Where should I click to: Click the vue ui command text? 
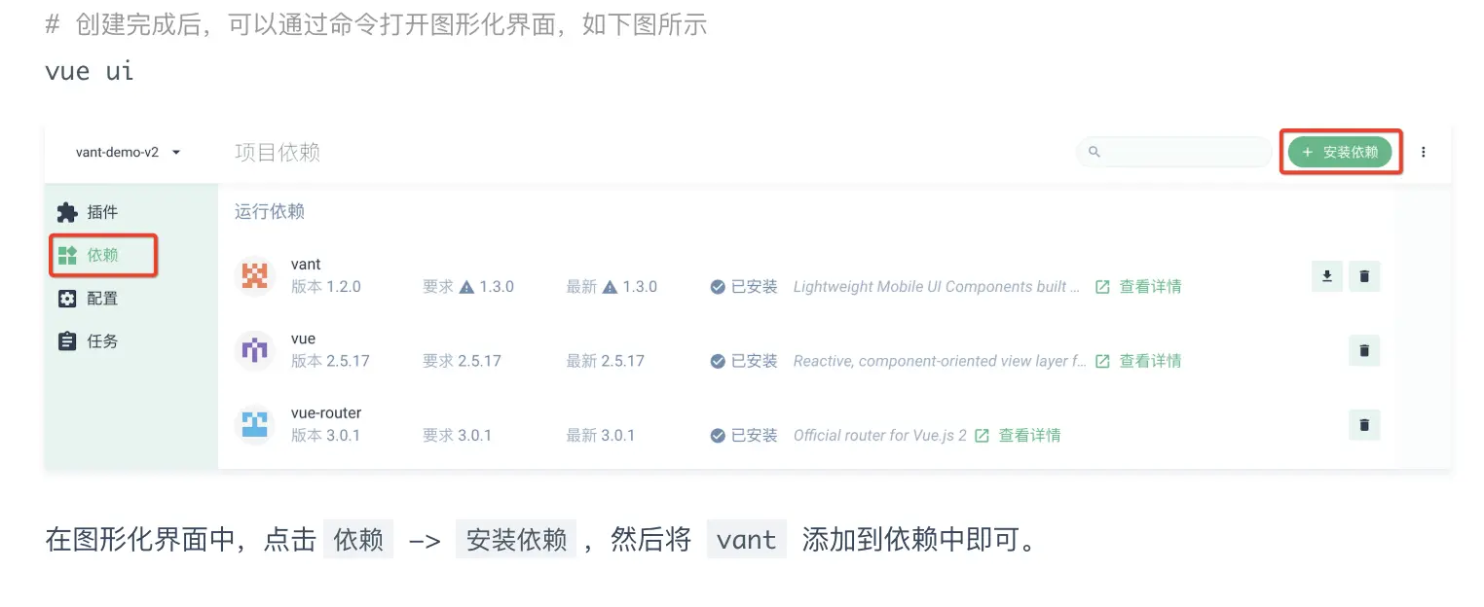pyautogui.click(x=90, y=71)
